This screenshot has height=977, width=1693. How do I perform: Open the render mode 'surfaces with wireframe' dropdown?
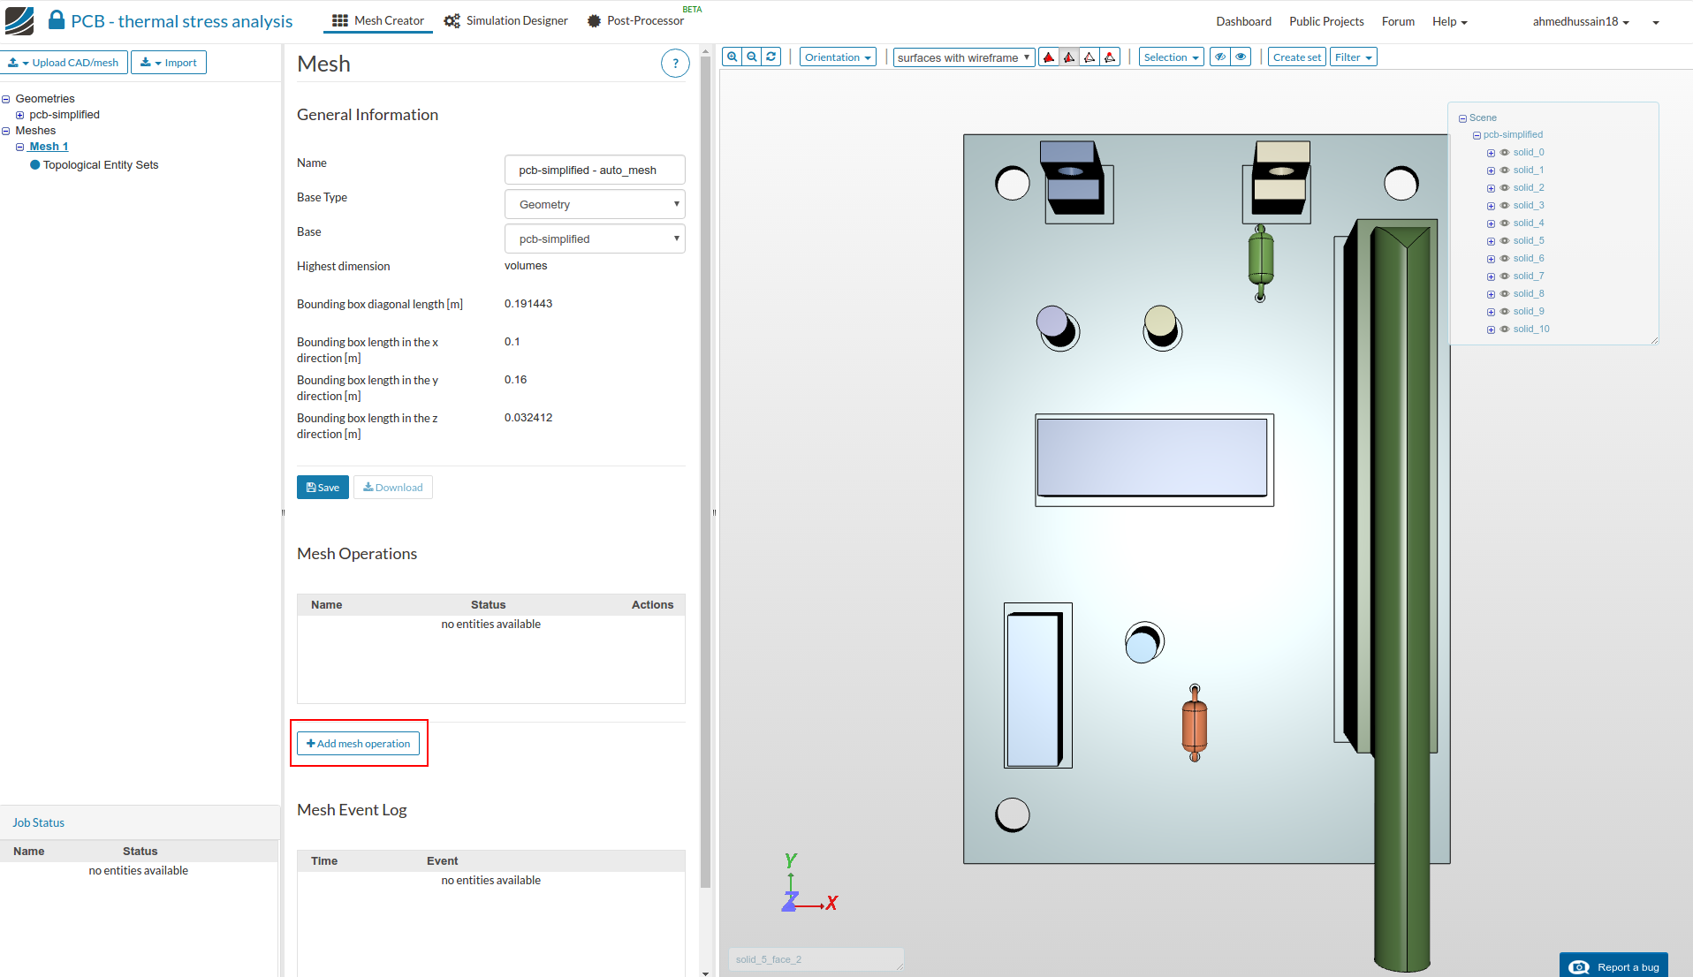[x=964, y=57]
